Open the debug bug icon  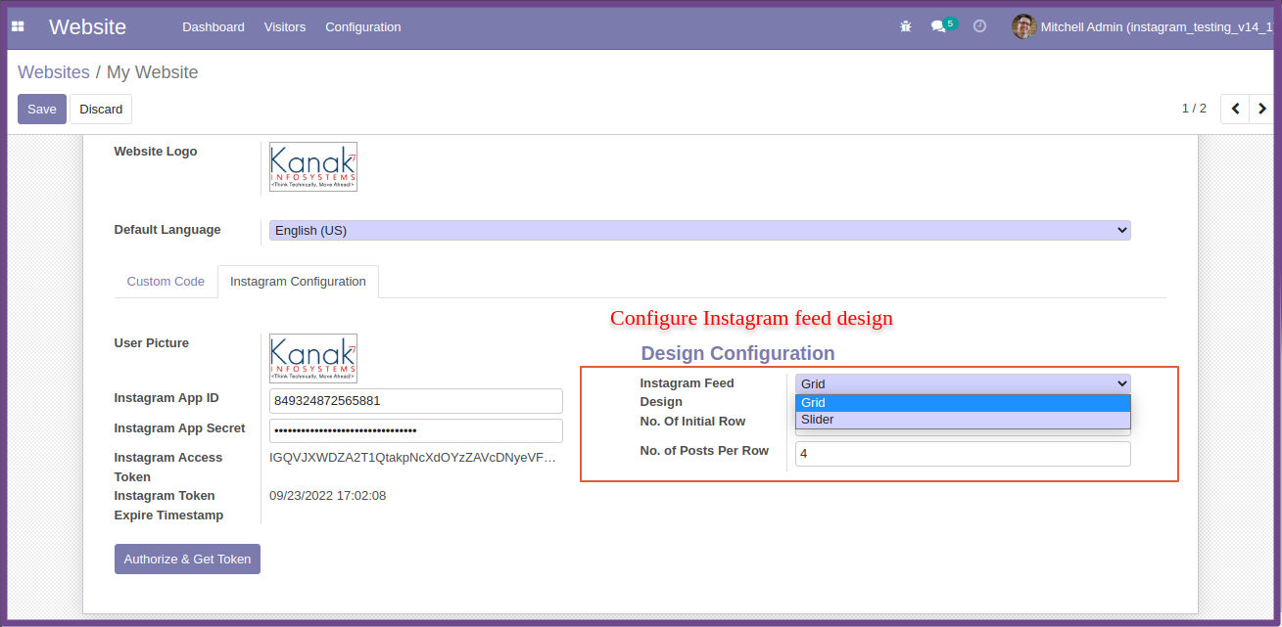pyautogui.click(x=906, y=26)
